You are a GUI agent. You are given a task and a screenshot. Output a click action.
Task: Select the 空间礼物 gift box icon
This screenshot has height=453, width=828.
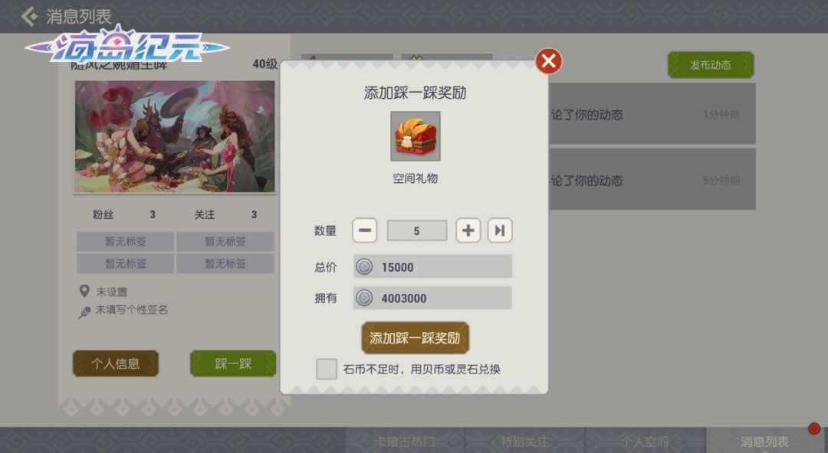coord(415,136)
